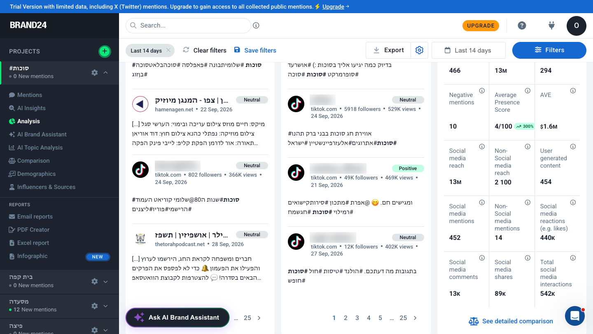The width and height of the screenshot is (593, 334).
Task: Click info icon for Social media mentions
Action: [x=482, y=202]
